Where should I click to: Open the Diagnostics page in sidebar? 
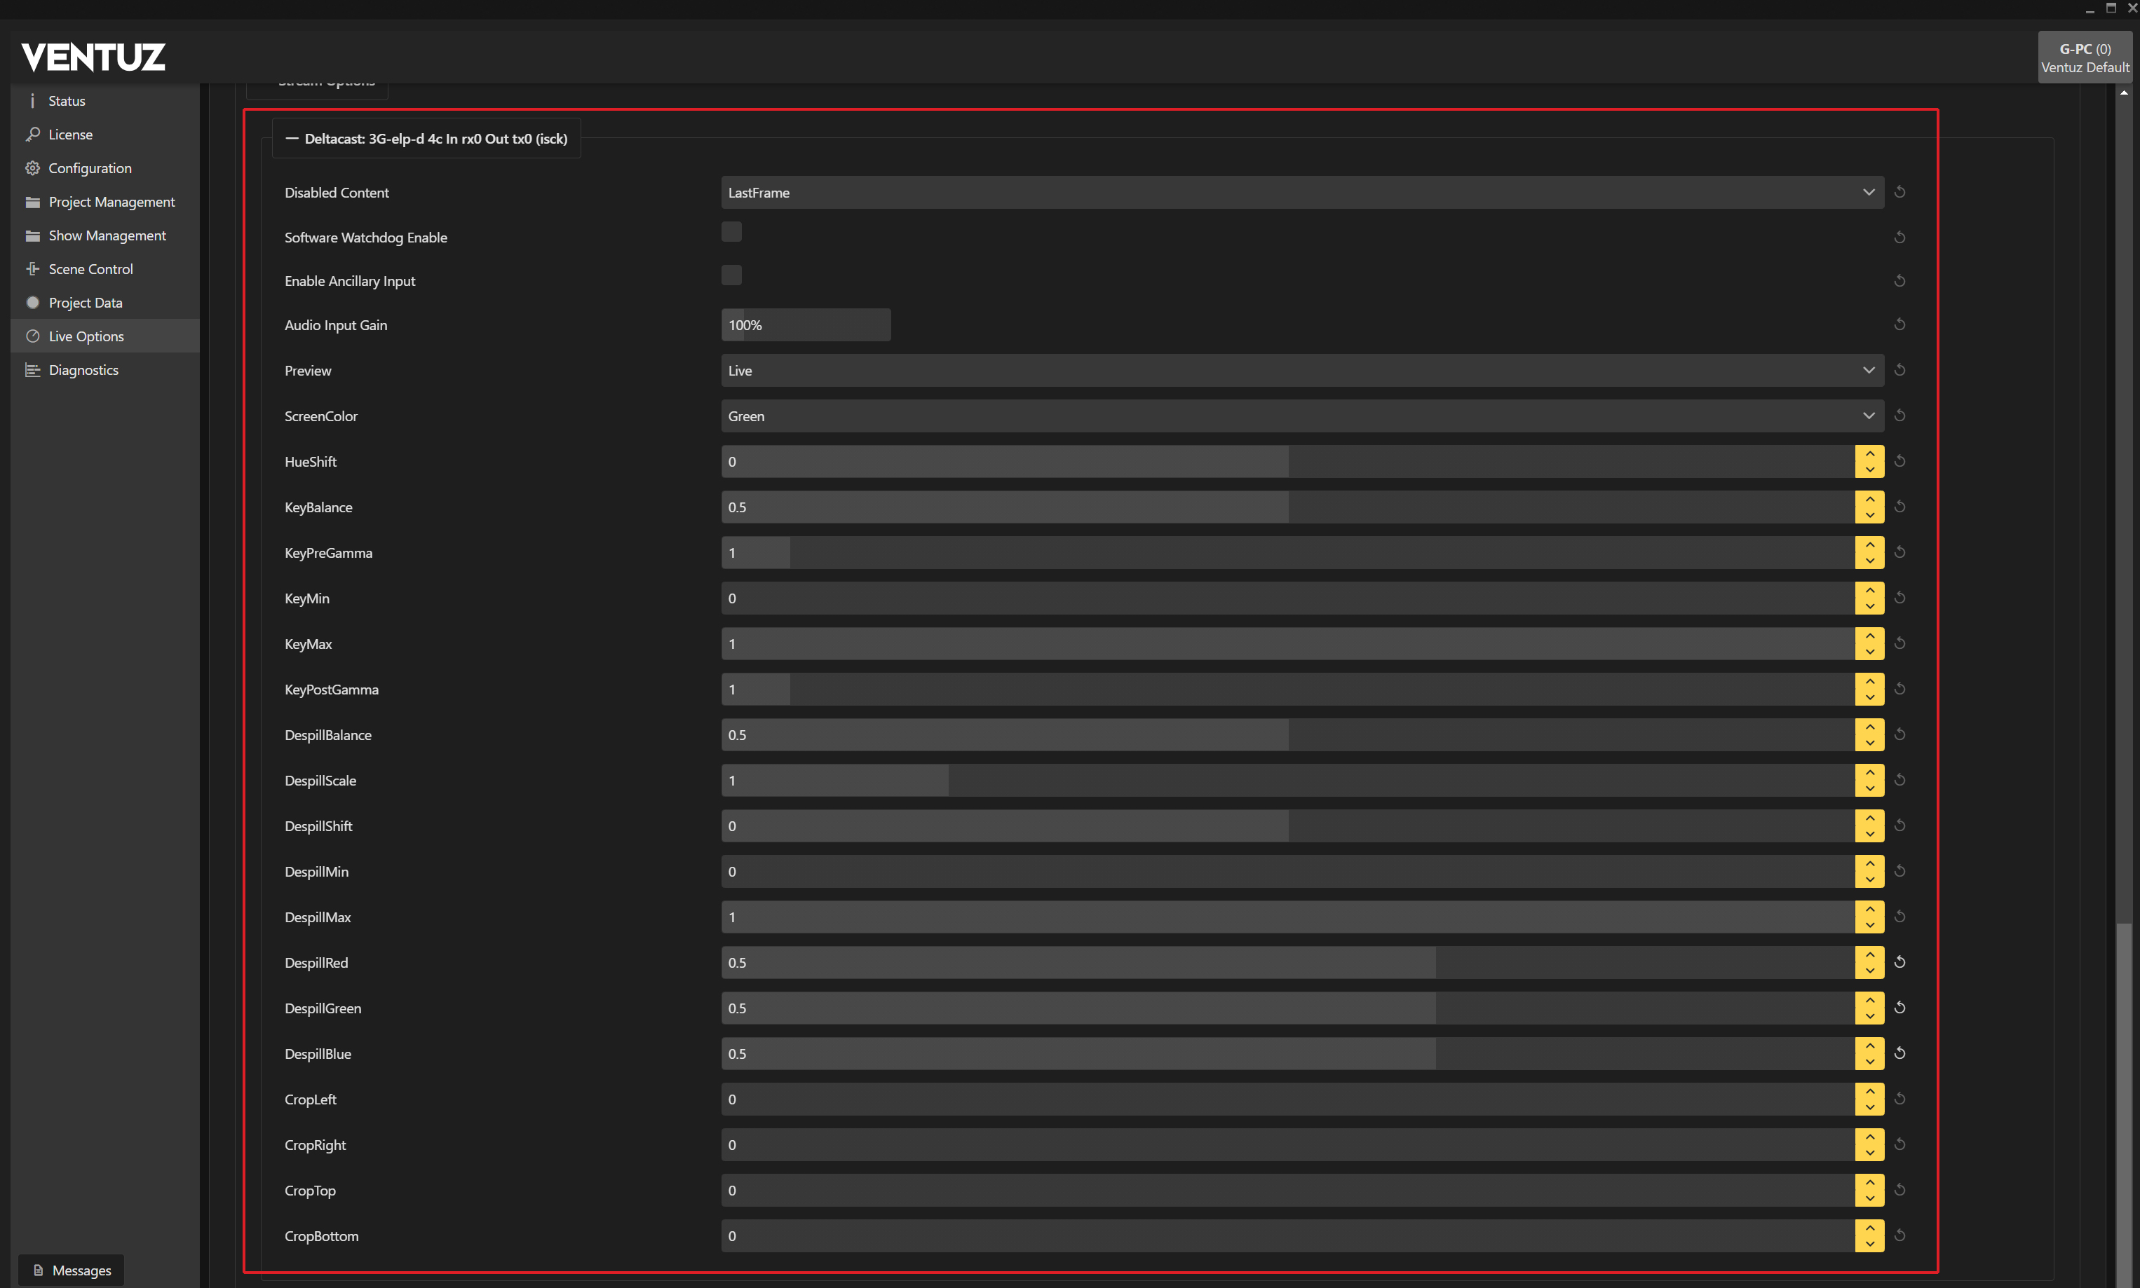83,370
